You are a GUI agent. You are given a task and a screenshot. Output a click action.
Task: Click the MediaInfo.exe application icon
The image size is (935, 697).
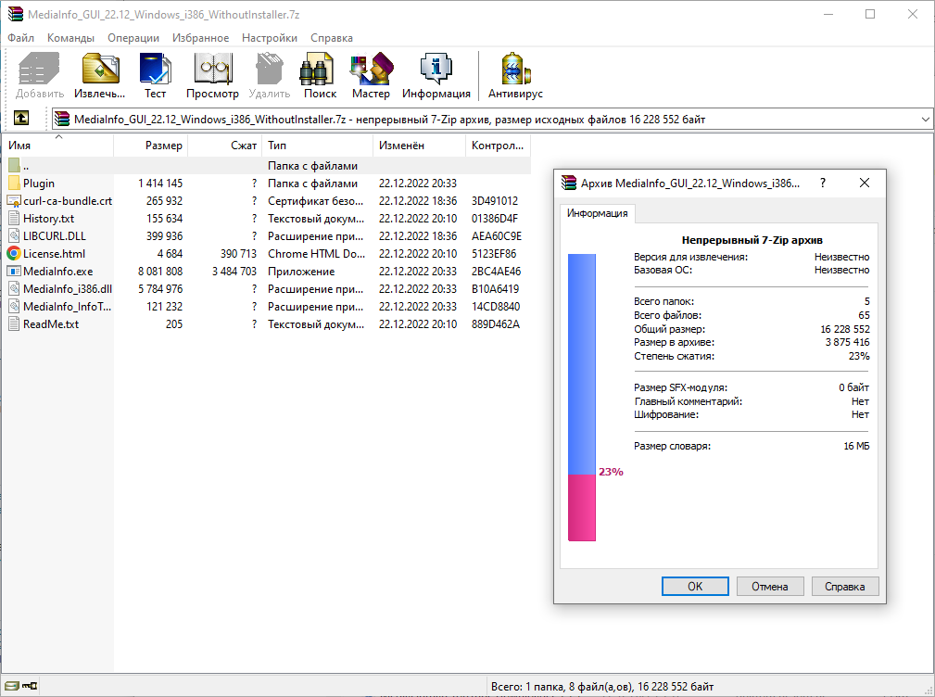(14, 272)
